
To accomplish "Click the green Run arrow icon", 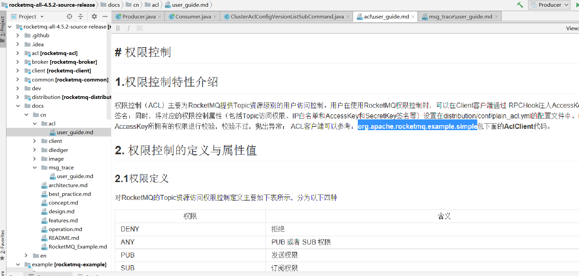I will coord(577,5).
